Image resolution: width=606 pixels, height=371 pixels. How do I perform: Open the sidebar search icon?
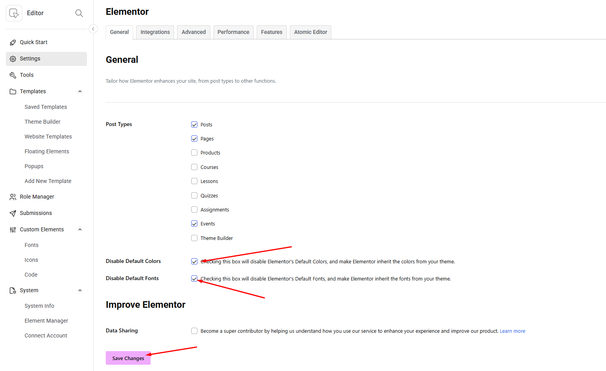(x=79, y=13)
